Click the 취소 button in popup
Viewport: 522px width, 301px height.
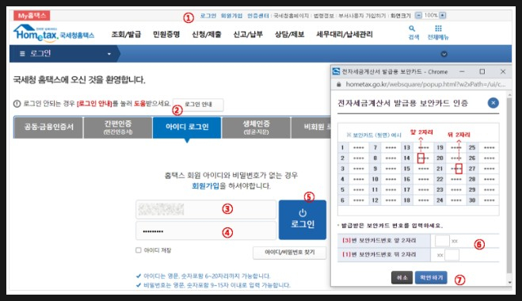pos(402,277)
